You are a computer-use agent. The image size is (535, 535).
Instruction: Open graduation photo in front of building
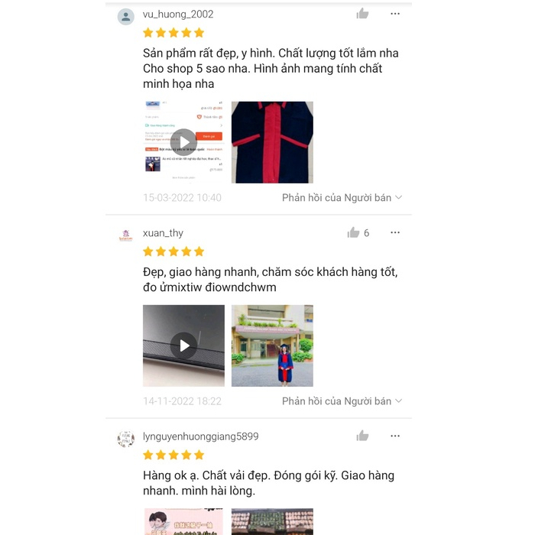(x=272, y=345)
